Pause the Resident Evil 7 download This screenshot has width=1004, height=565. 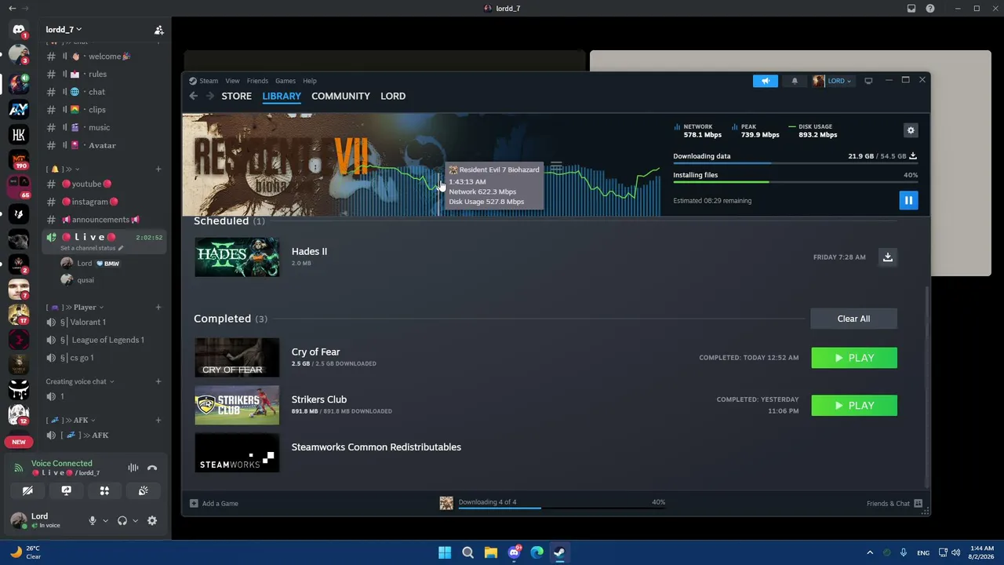908,200
